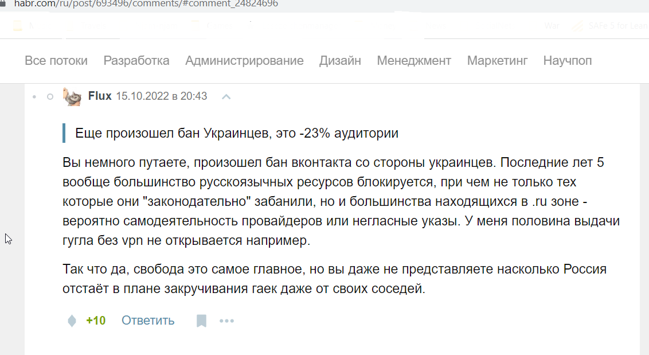Screen dimensions: 649x355
Task: Open the Научпоп section
Action: (568, 60)
